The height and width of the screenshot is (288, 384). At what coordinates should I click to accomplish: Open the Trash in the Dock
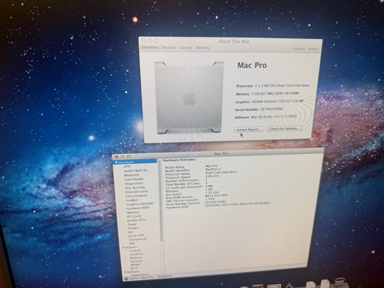point(340,283)
